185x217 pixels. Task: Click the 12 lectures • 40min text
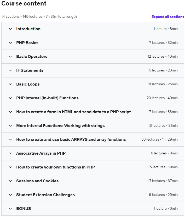click(x=162, y=57)
